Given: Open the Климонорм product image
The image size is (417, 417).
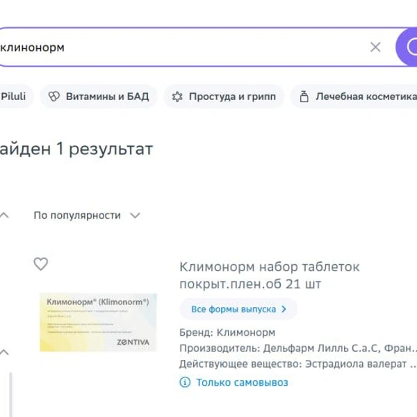Looking at the screenshot, I should tap(98, 322).
